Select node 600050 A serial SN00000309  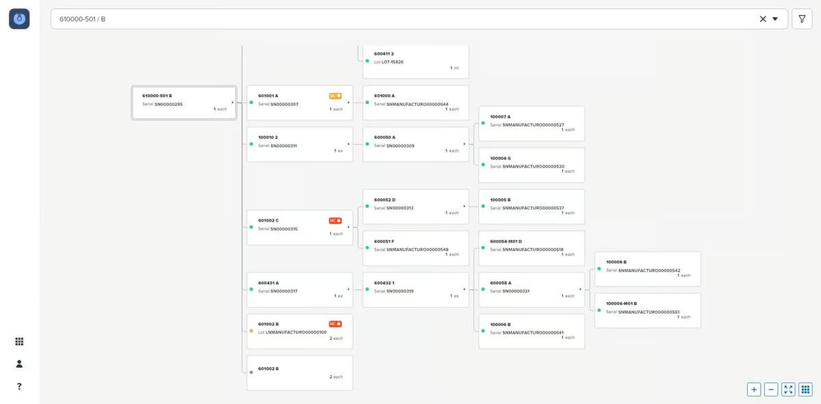coord(416,144)
